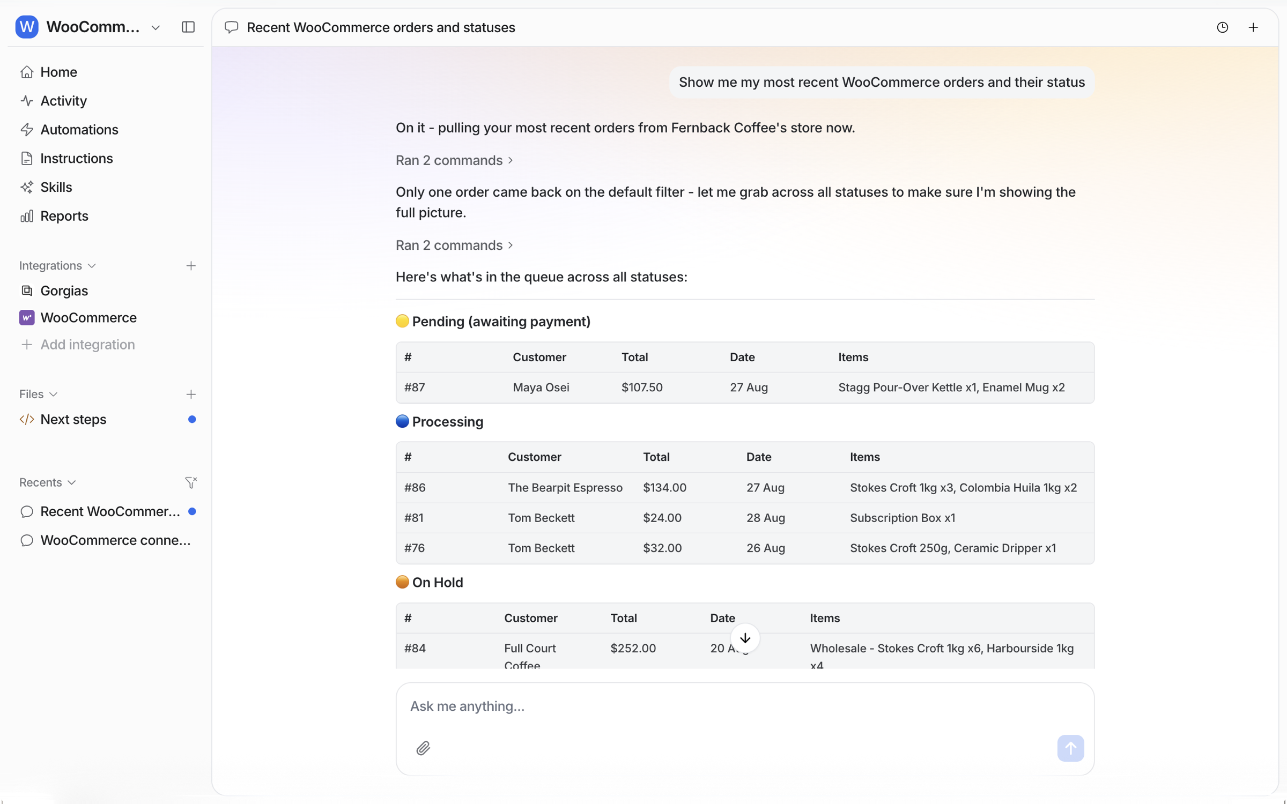The width and height of the screenshot is (1287, 804).
Task: Collapse the Files section
Action: pyautogui.click(x=39, y=394)
